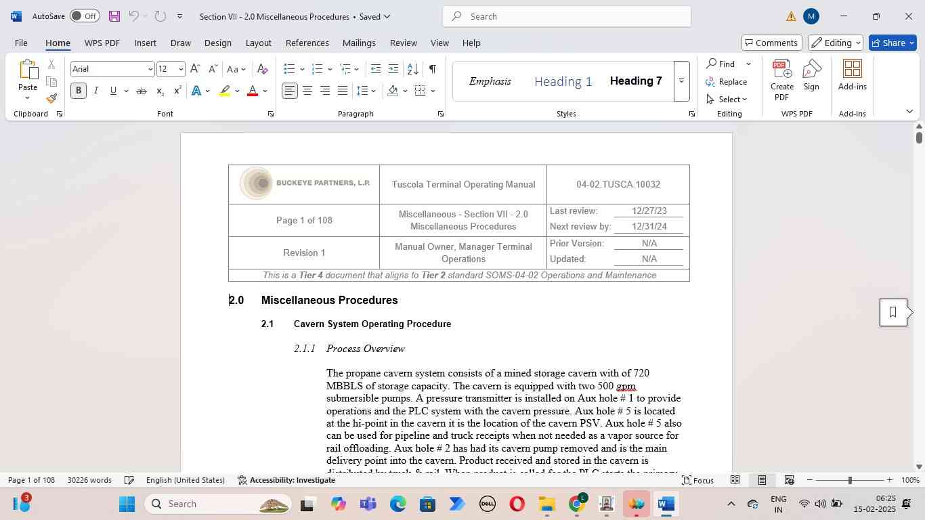Viewport: 925px width, 520px height.
Task: Click the Comments button
Action: pos(772,43)
